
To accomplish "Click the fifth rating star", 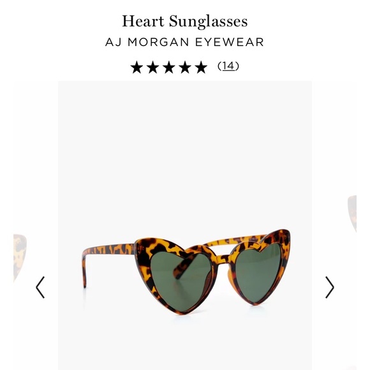I will pyautogui.click(x=201, y=67).
